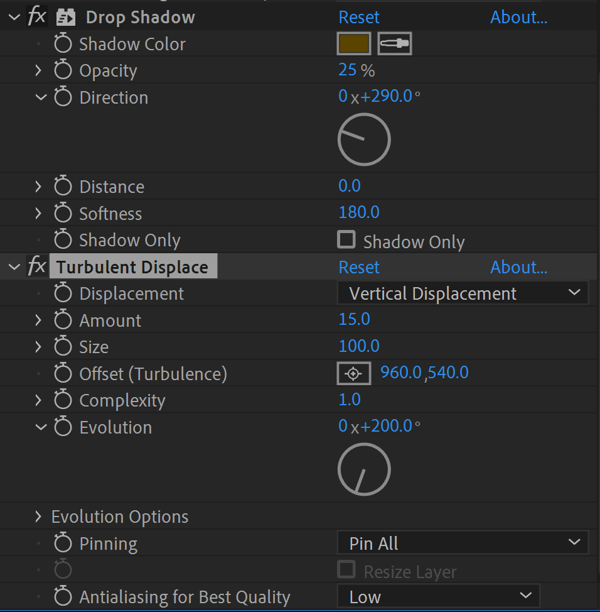
Task: Open the Pin All pinning dropdown
Action: click(463, 542)
